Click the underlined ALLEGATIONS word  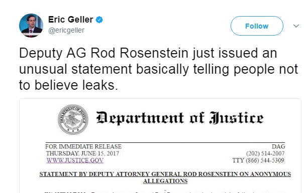[x=165, y=181]
